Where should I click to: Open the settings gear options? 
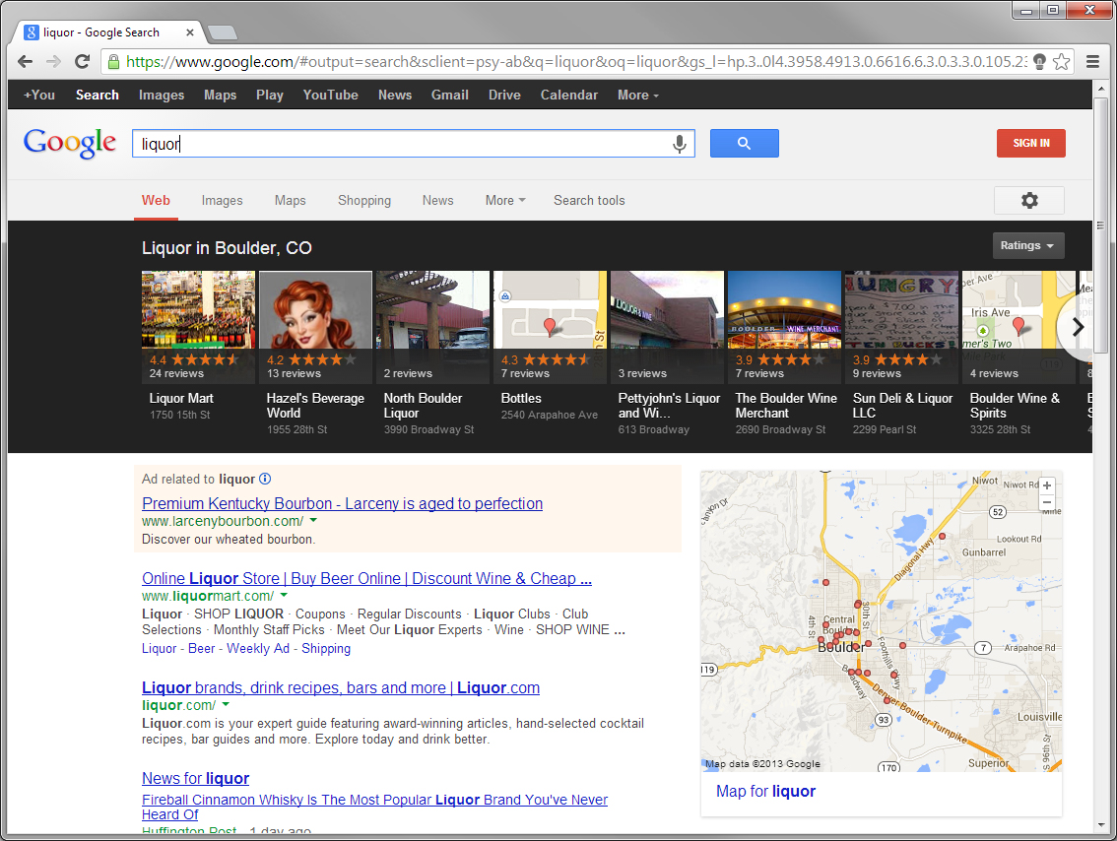[x=1029, y=200]
